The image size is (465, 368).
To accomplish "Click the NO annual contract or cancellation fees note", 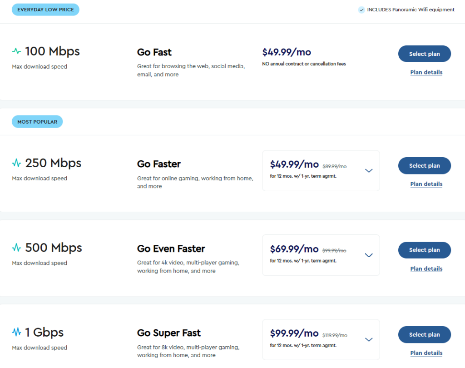I will pos(304,64).
